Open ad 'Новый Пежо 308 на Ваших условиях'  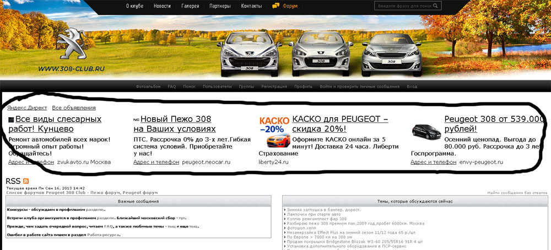pos(175,124)
